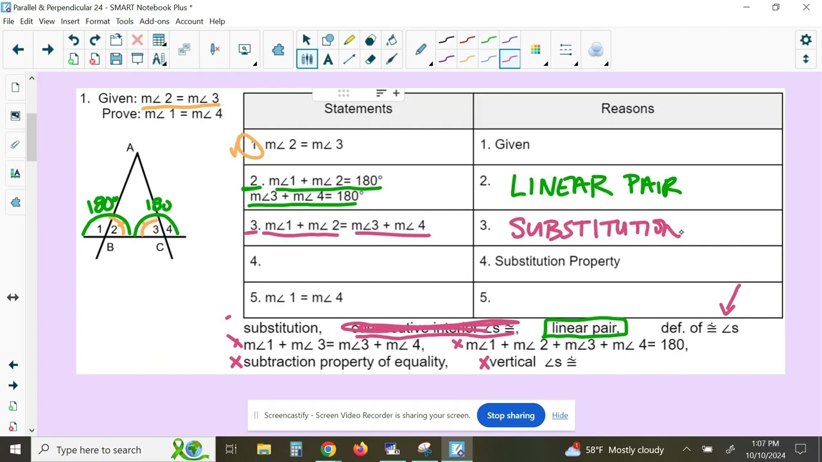Click the Clear Ink pen icon
This screenshot has width=822, height=462.
214,49
